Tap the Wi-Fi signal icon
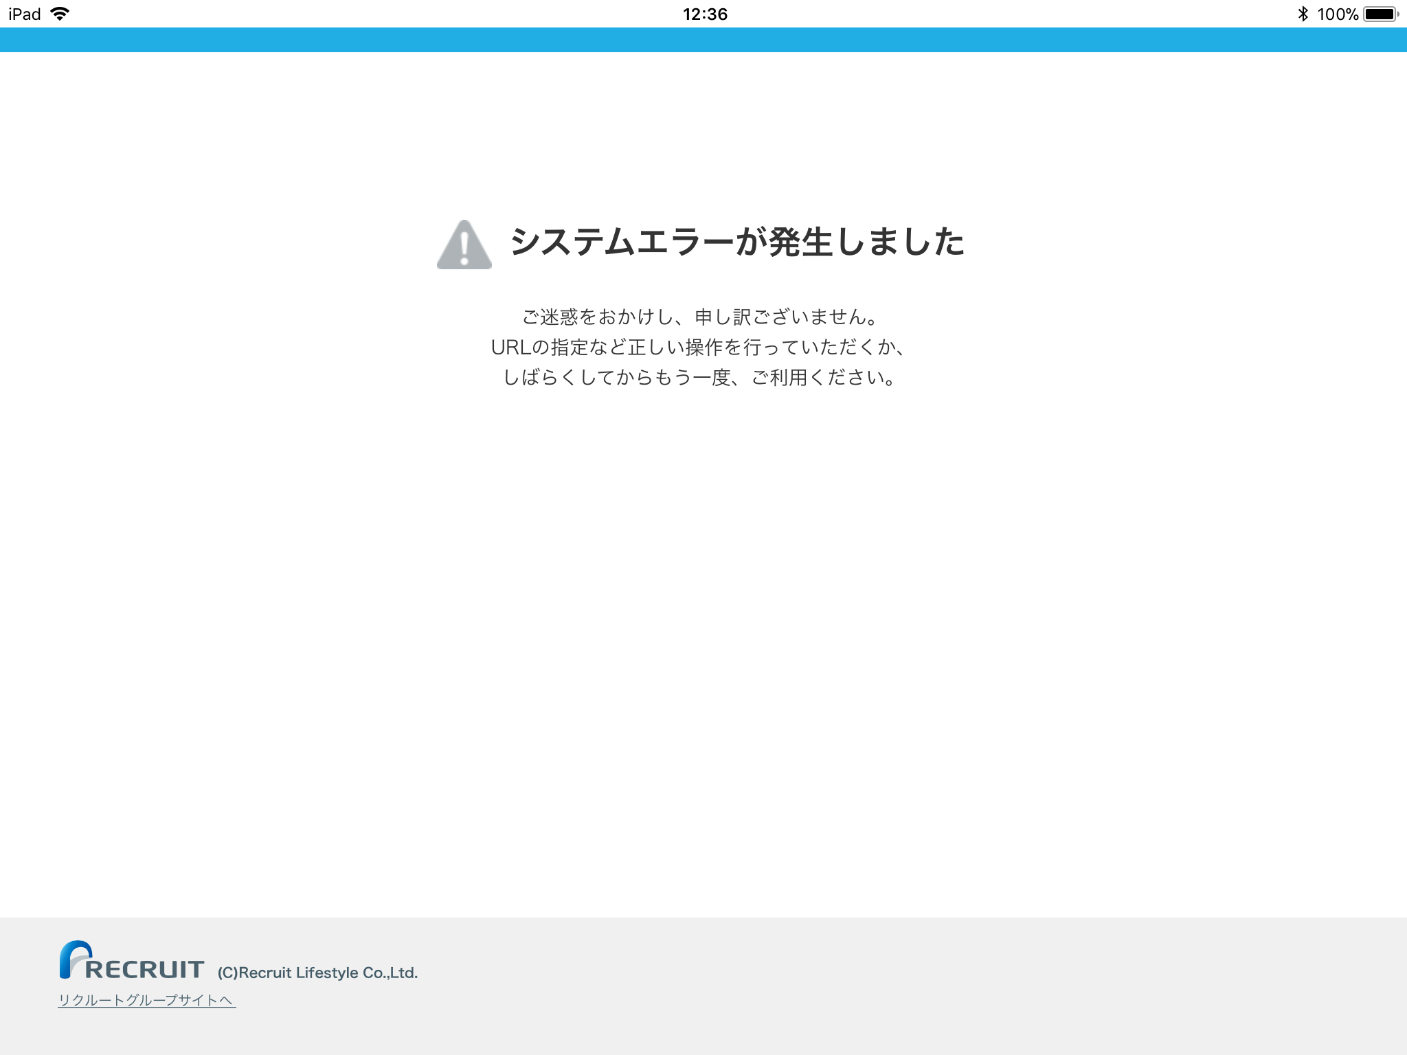Viewport: 1407px width, 1055px height. (60, 14)
